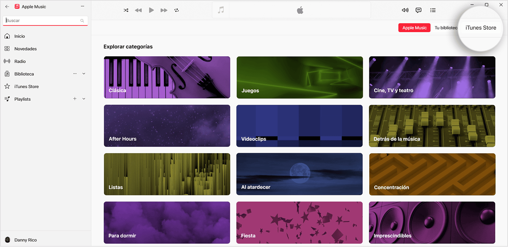Click the home icon next to Inicio

[x=7, y=36]
